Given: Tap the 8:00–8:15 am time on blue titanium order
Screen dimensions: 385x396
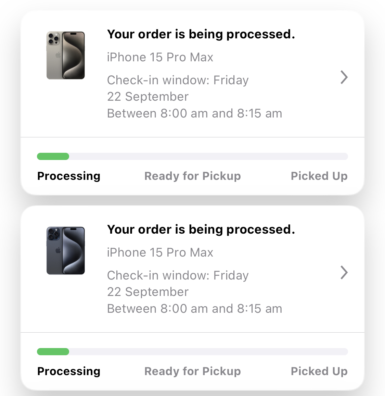Looking at the screenshot, I should click(194, 309).
